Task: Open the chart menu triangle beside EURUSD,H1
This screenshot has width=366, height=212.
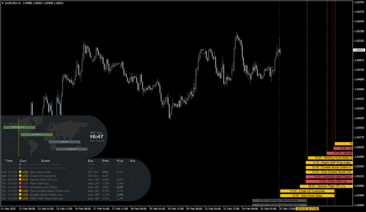Action: (x=2, y=2)
